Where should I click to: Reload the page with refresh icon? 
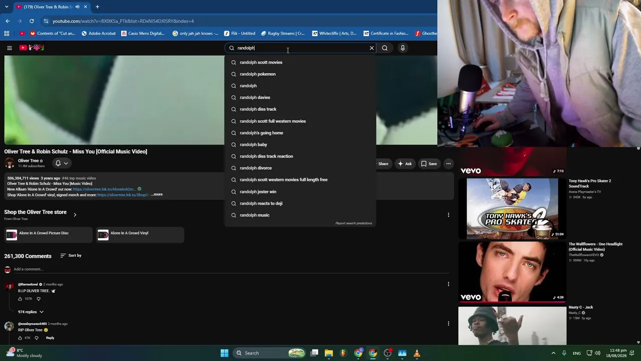32,21
